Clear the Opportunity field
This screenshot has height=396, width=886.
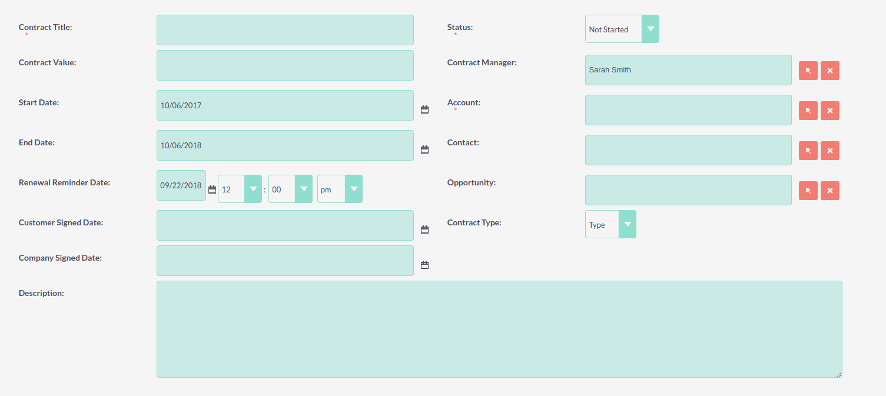tap(829, 191)
